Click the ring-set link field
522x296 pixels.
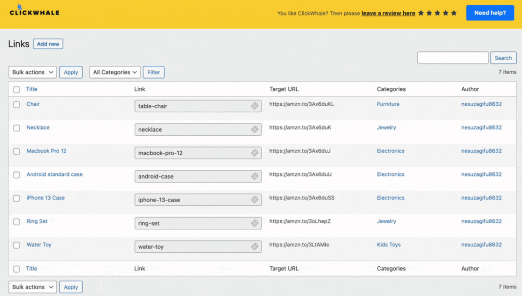pos(198,223)
